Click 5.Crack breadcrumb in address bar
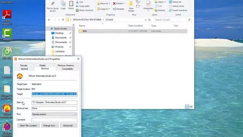Image resolution: width=243 pixels, height=137 pixels. 109,20
